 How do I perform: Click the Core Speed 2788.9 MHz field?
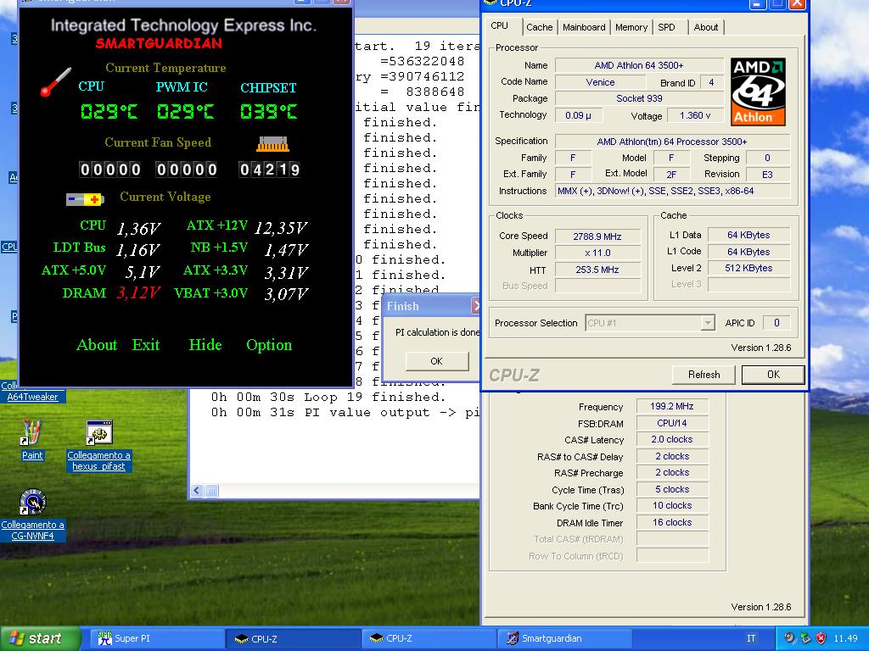pos(597,236)
